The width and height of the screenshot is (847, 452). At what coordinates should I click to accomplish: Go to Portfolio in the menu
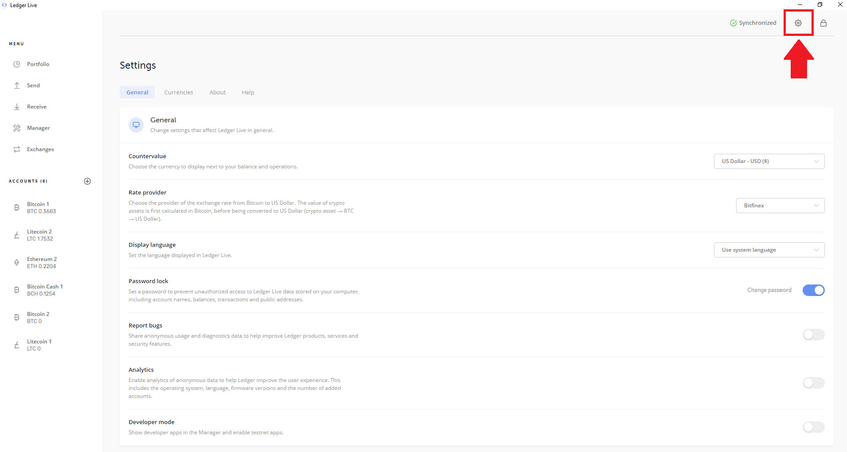[x=38, y=64]
